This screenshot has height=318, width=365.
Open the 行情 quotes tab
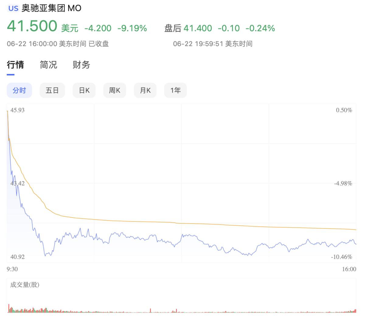[x=16, y=65]
